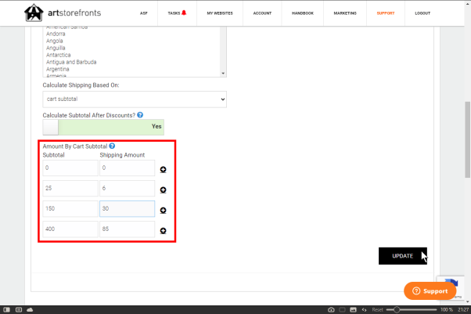
Task: Click the plus icon on the 25 subtotal row
Action: [163, 190]
